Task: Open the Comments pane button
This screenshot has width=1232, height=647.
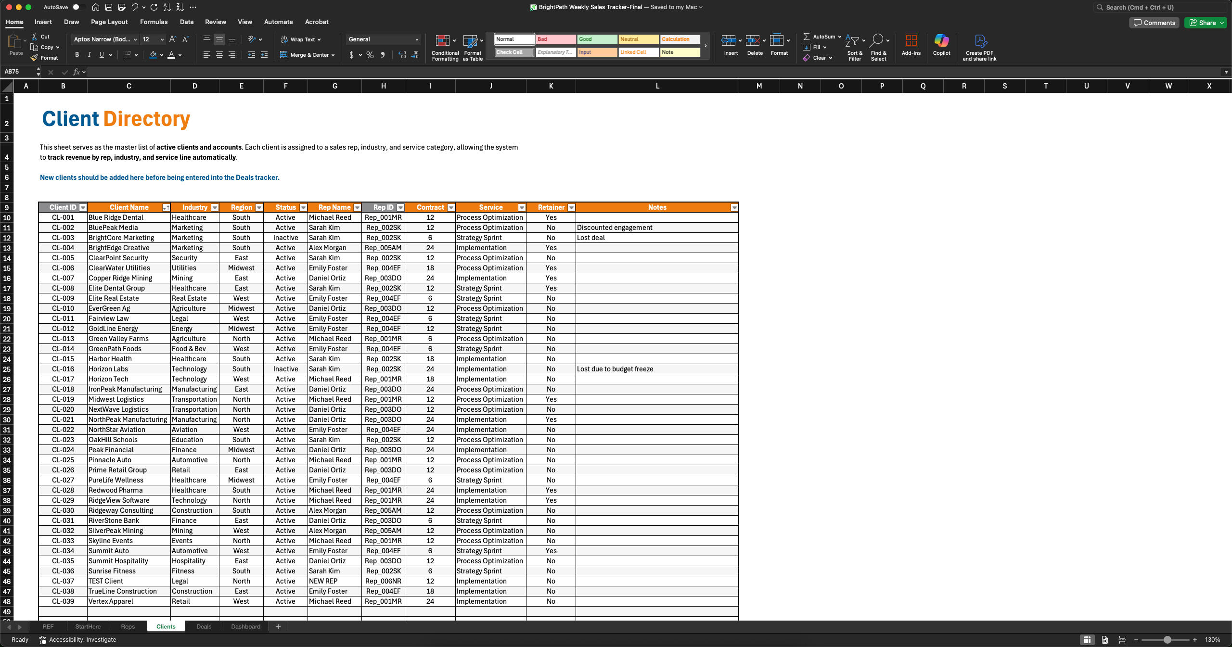Action: (1154, 23)
